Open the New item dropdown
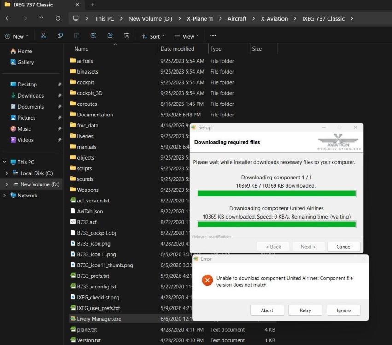Image resolution: width=392 pixels, height=345 pixels. click(17, 36)
